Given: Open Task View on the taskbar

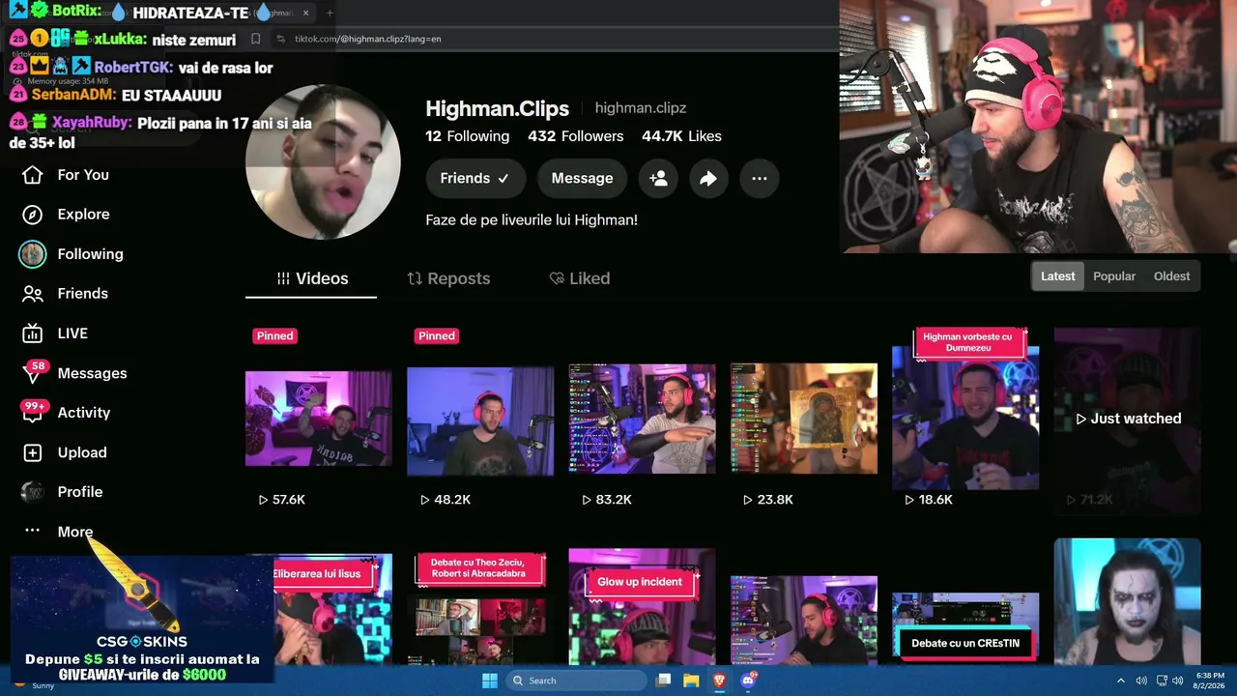Looking at the screenshot, I should [663, 681].
